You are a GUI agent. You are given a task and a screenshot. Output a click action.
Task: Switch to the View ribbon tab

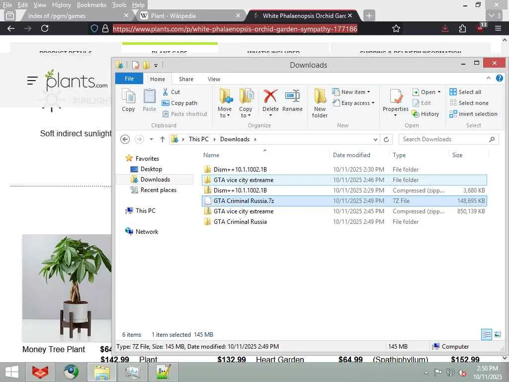[x=214, y=79]
